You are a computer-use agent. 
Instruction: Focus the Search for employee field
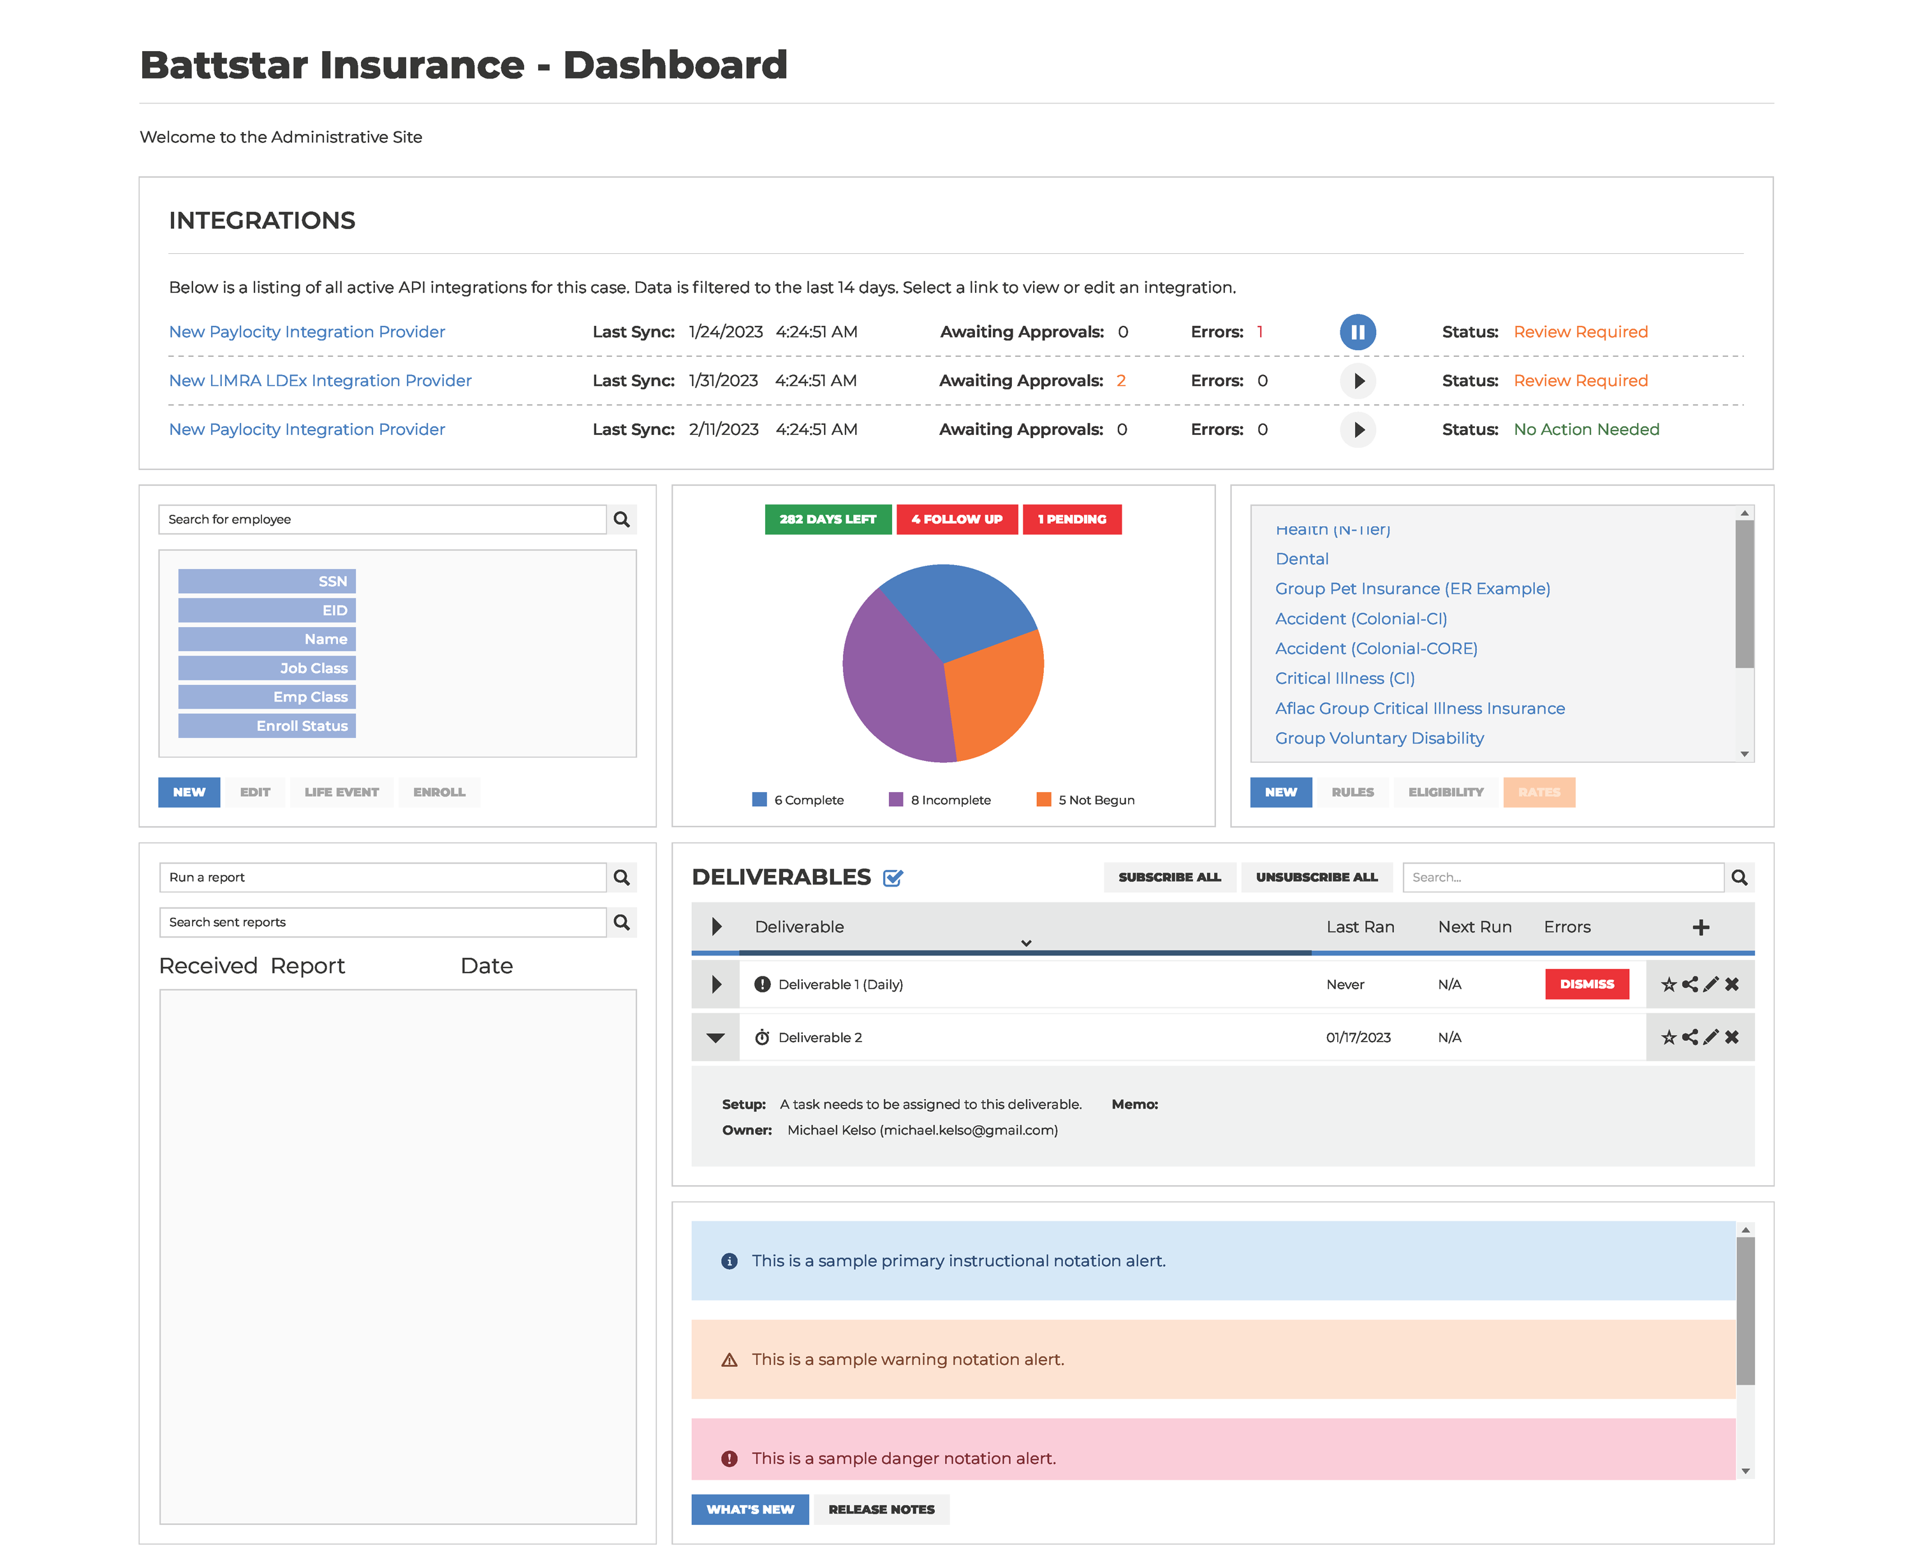point(382,519)
